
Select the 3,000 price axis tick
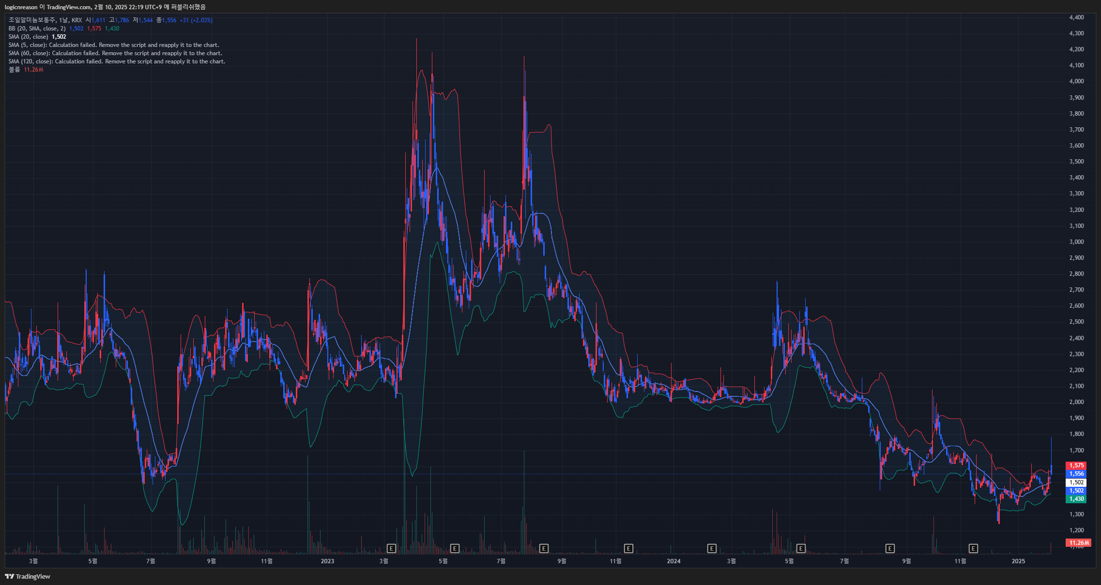pyautogui.click(x=1076, y=242)
